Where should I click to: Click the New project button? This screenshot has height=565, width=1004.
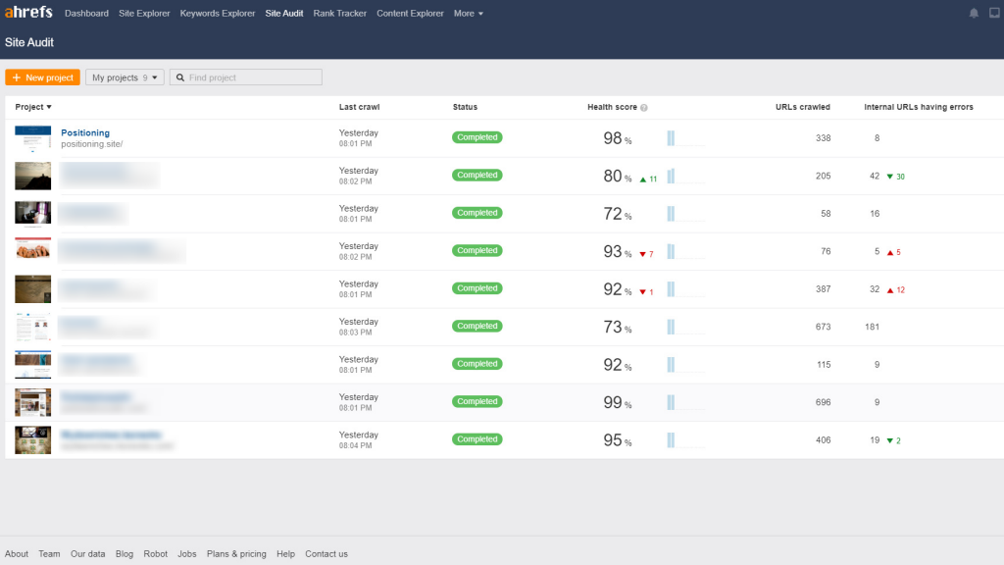[42, 77]
